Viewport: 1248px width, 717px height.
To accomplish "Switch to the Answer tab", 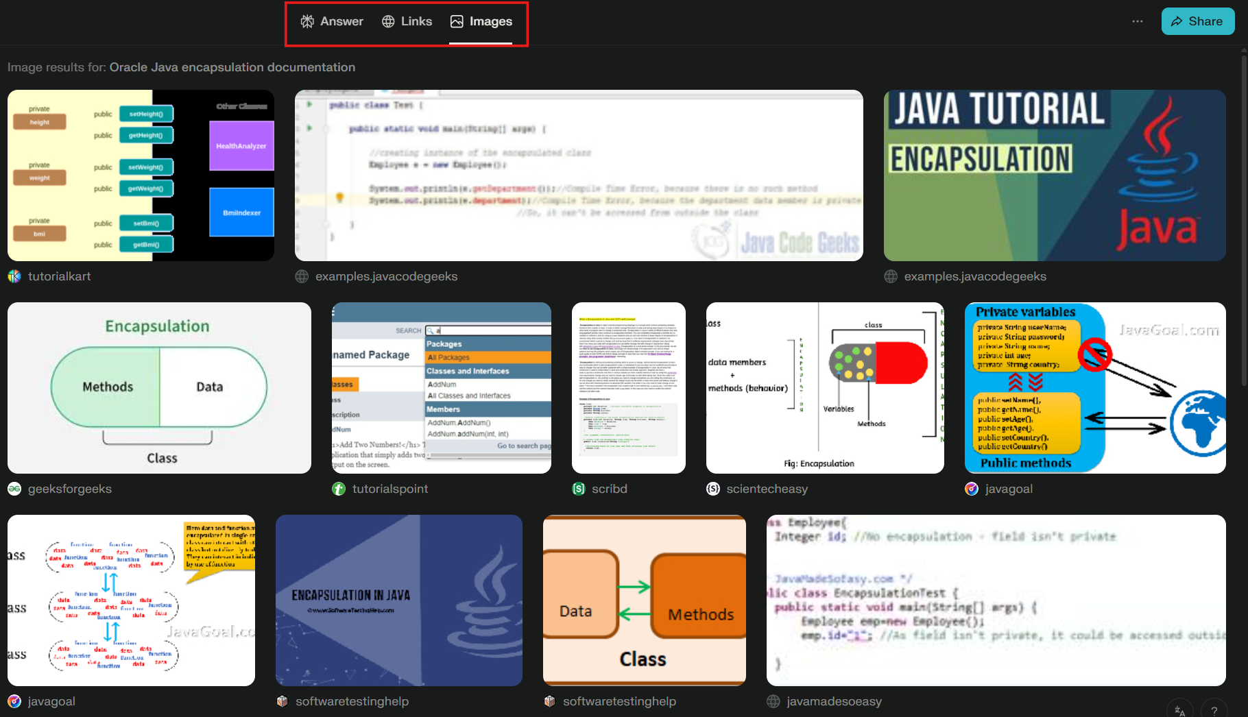I will 332,21.
